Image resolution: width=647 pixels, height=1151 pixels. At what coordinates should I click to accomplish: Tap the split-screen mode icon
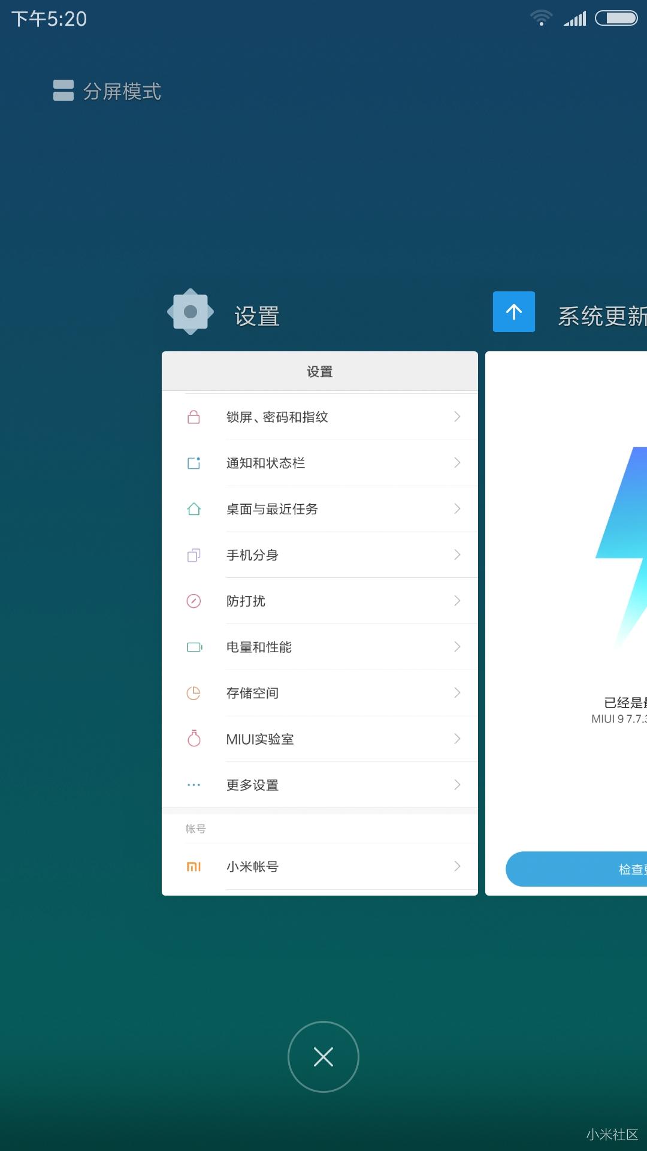[64, 91]
